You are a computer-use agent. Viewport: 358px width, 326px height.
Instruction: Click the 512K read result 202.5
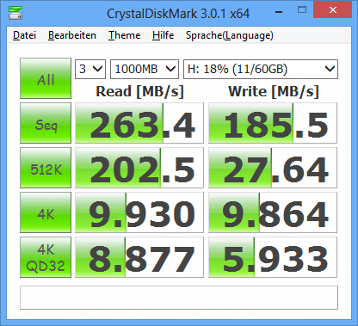[x=139, y=168]
